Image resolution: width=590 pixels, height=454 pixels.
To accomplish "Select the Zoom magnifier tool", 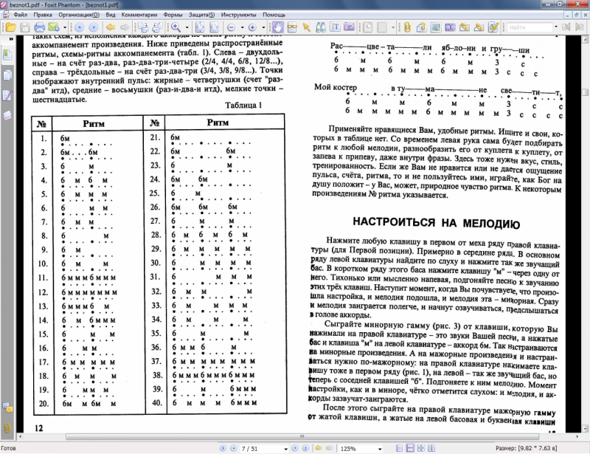I will click(176, 27).
